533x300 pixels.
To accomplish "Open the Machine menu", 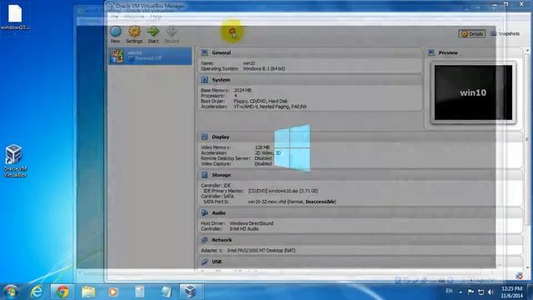I will [134, 17].
